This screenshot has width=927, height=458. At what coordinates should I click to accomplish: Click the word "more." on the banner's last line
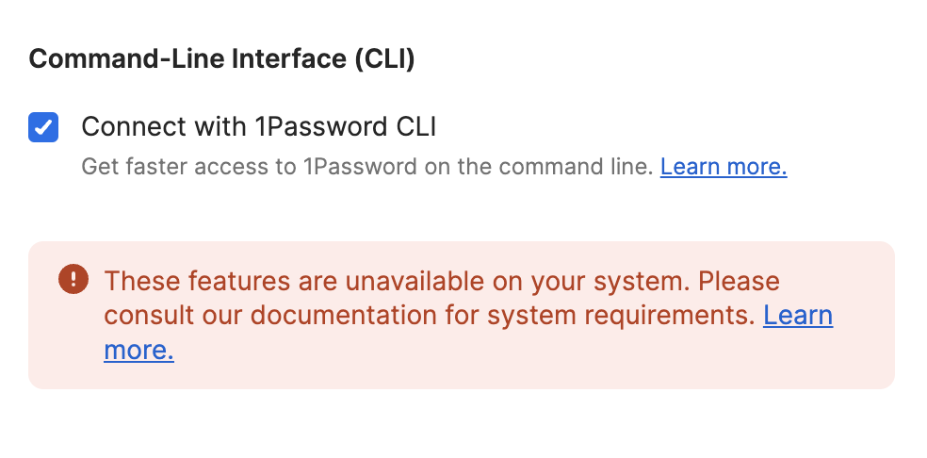(x=138, y=350)
